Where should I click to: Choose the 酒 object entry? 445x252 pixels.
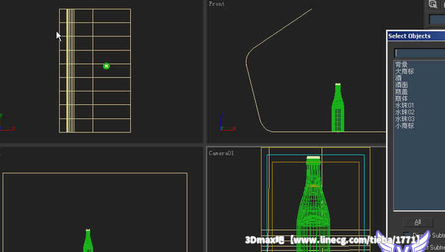click(x=398, y=78)
